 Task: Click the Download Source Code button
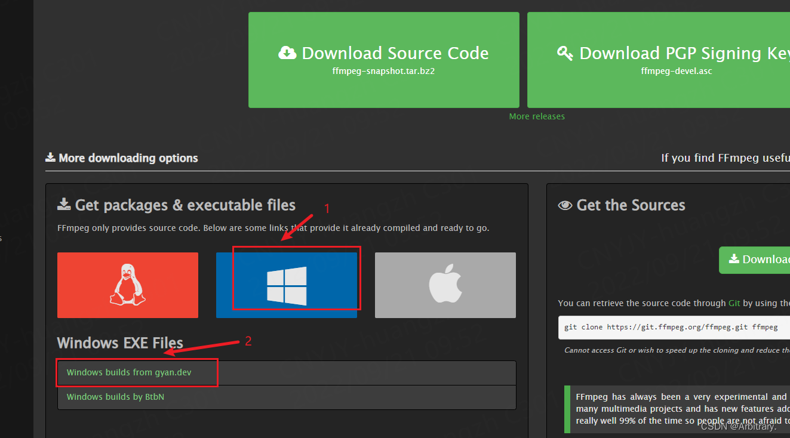click(x=383, y=60)
